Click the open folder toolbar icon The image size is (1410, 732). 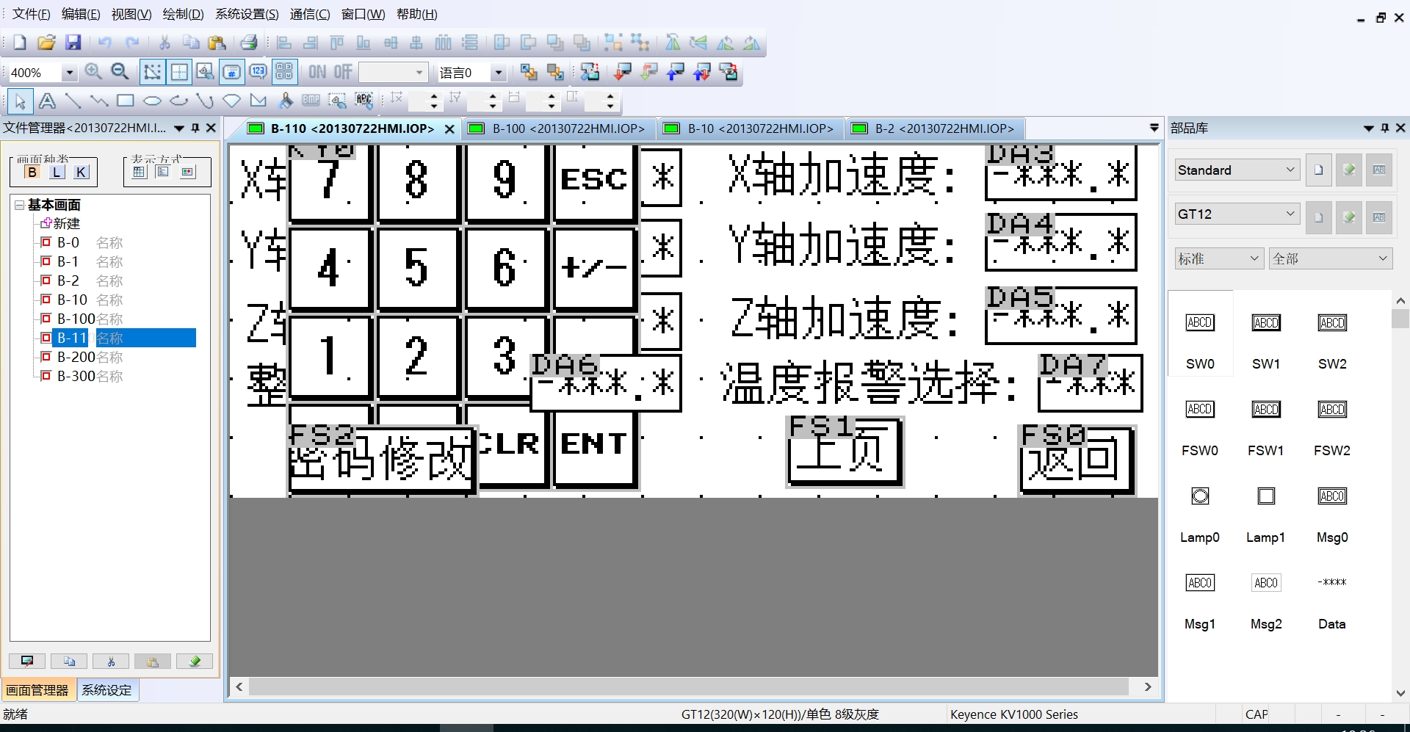(46, 43)
